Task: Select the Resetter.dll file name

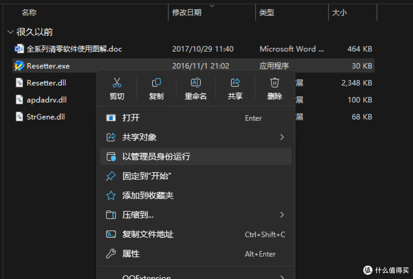Action: tap(46, 83)
